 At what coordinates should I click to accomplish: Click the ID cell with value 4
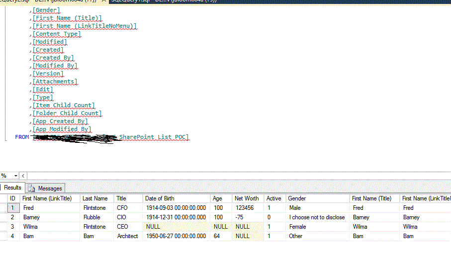[13, 236]
